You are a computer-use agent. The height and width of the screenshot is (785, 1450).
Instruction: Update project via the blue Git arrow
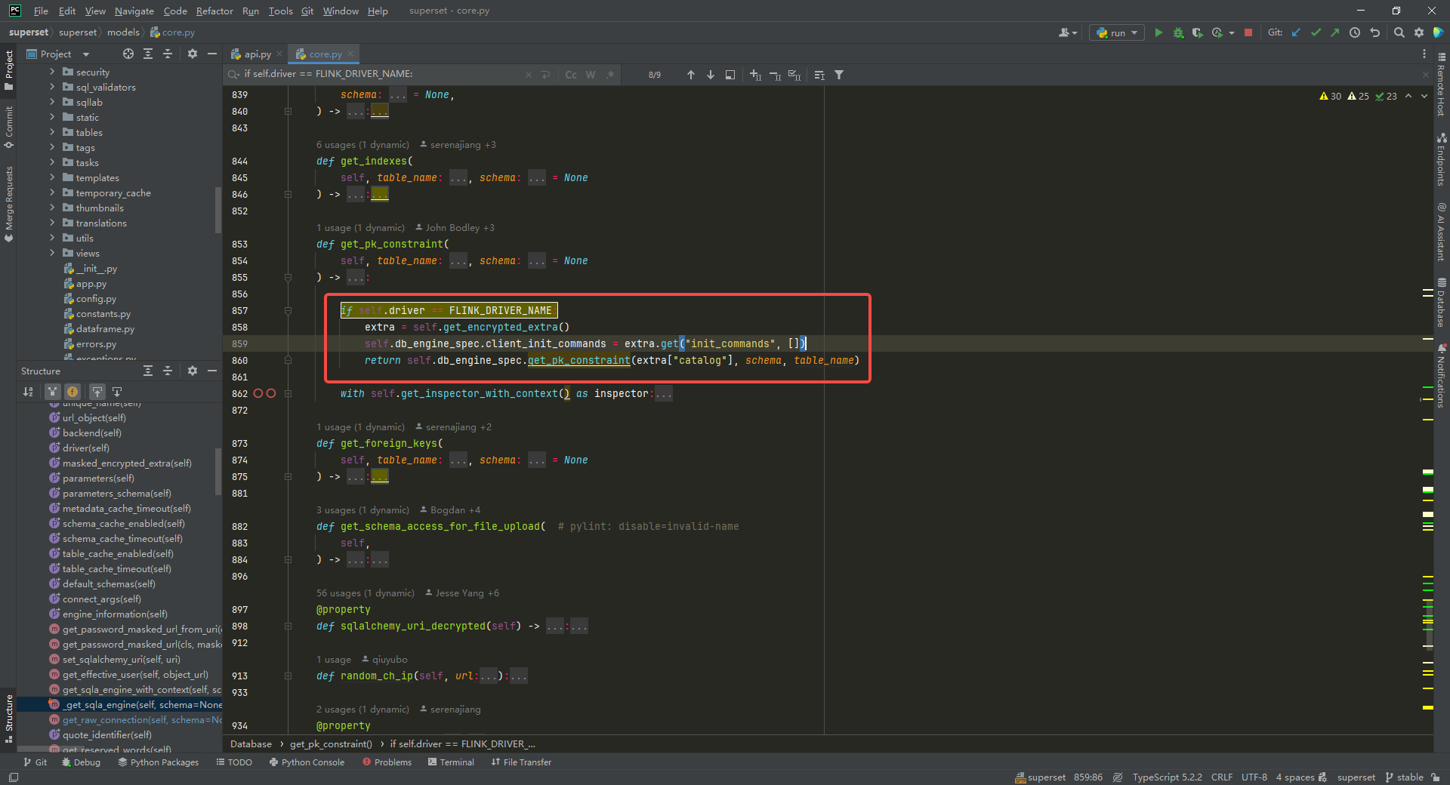(1297, 32)
